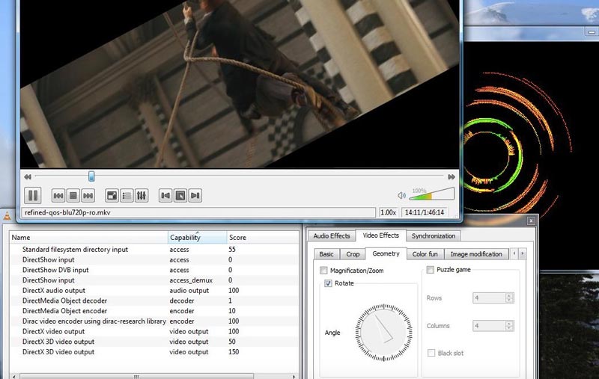The image size is (599, 379).
Task: Click the slower playback arrows icon
Action: [28, 177]
